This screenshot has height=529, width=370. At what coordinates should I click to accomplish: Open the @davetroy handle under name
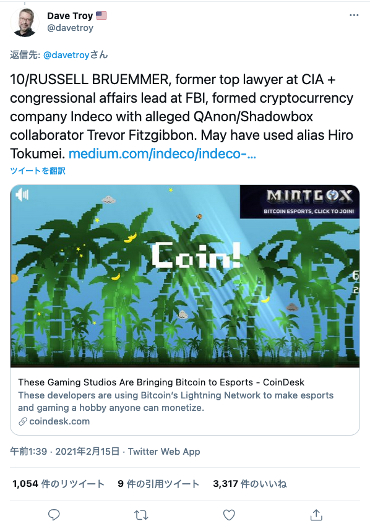tap(70, 28)
